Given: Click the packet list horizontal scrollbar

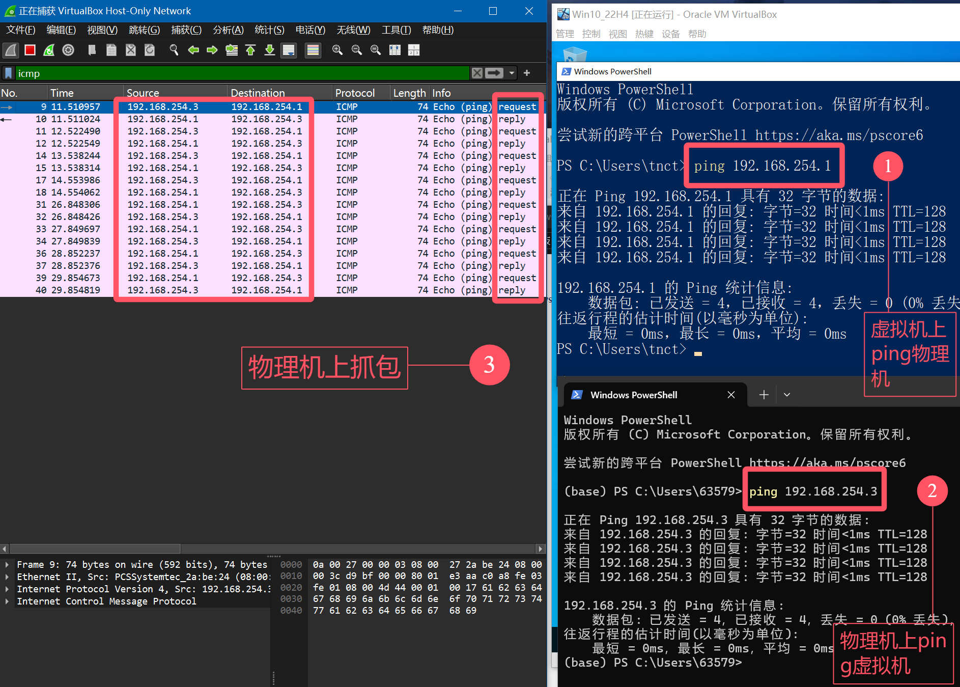Looking at the screenshot, I should pyautogui.click(x=95, y=548).
